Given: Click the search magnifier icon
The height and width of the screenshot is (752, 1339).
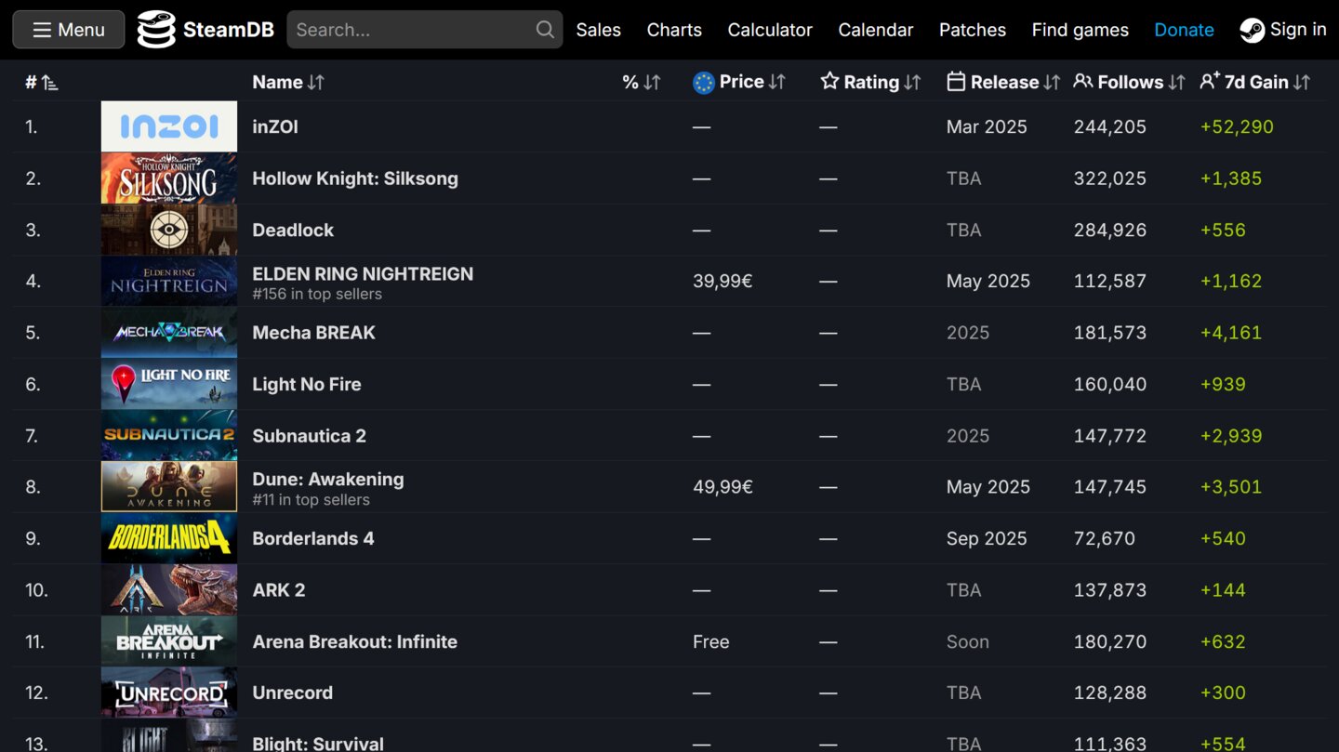Looking at the screenshot, I should (545, 30).
